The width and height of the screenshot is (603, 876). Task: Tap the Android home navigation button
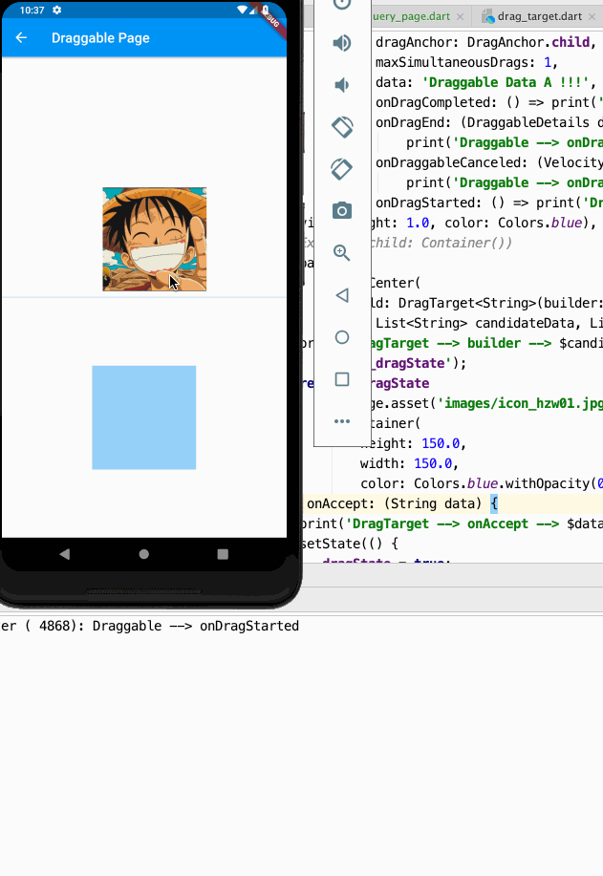[143, 554]
